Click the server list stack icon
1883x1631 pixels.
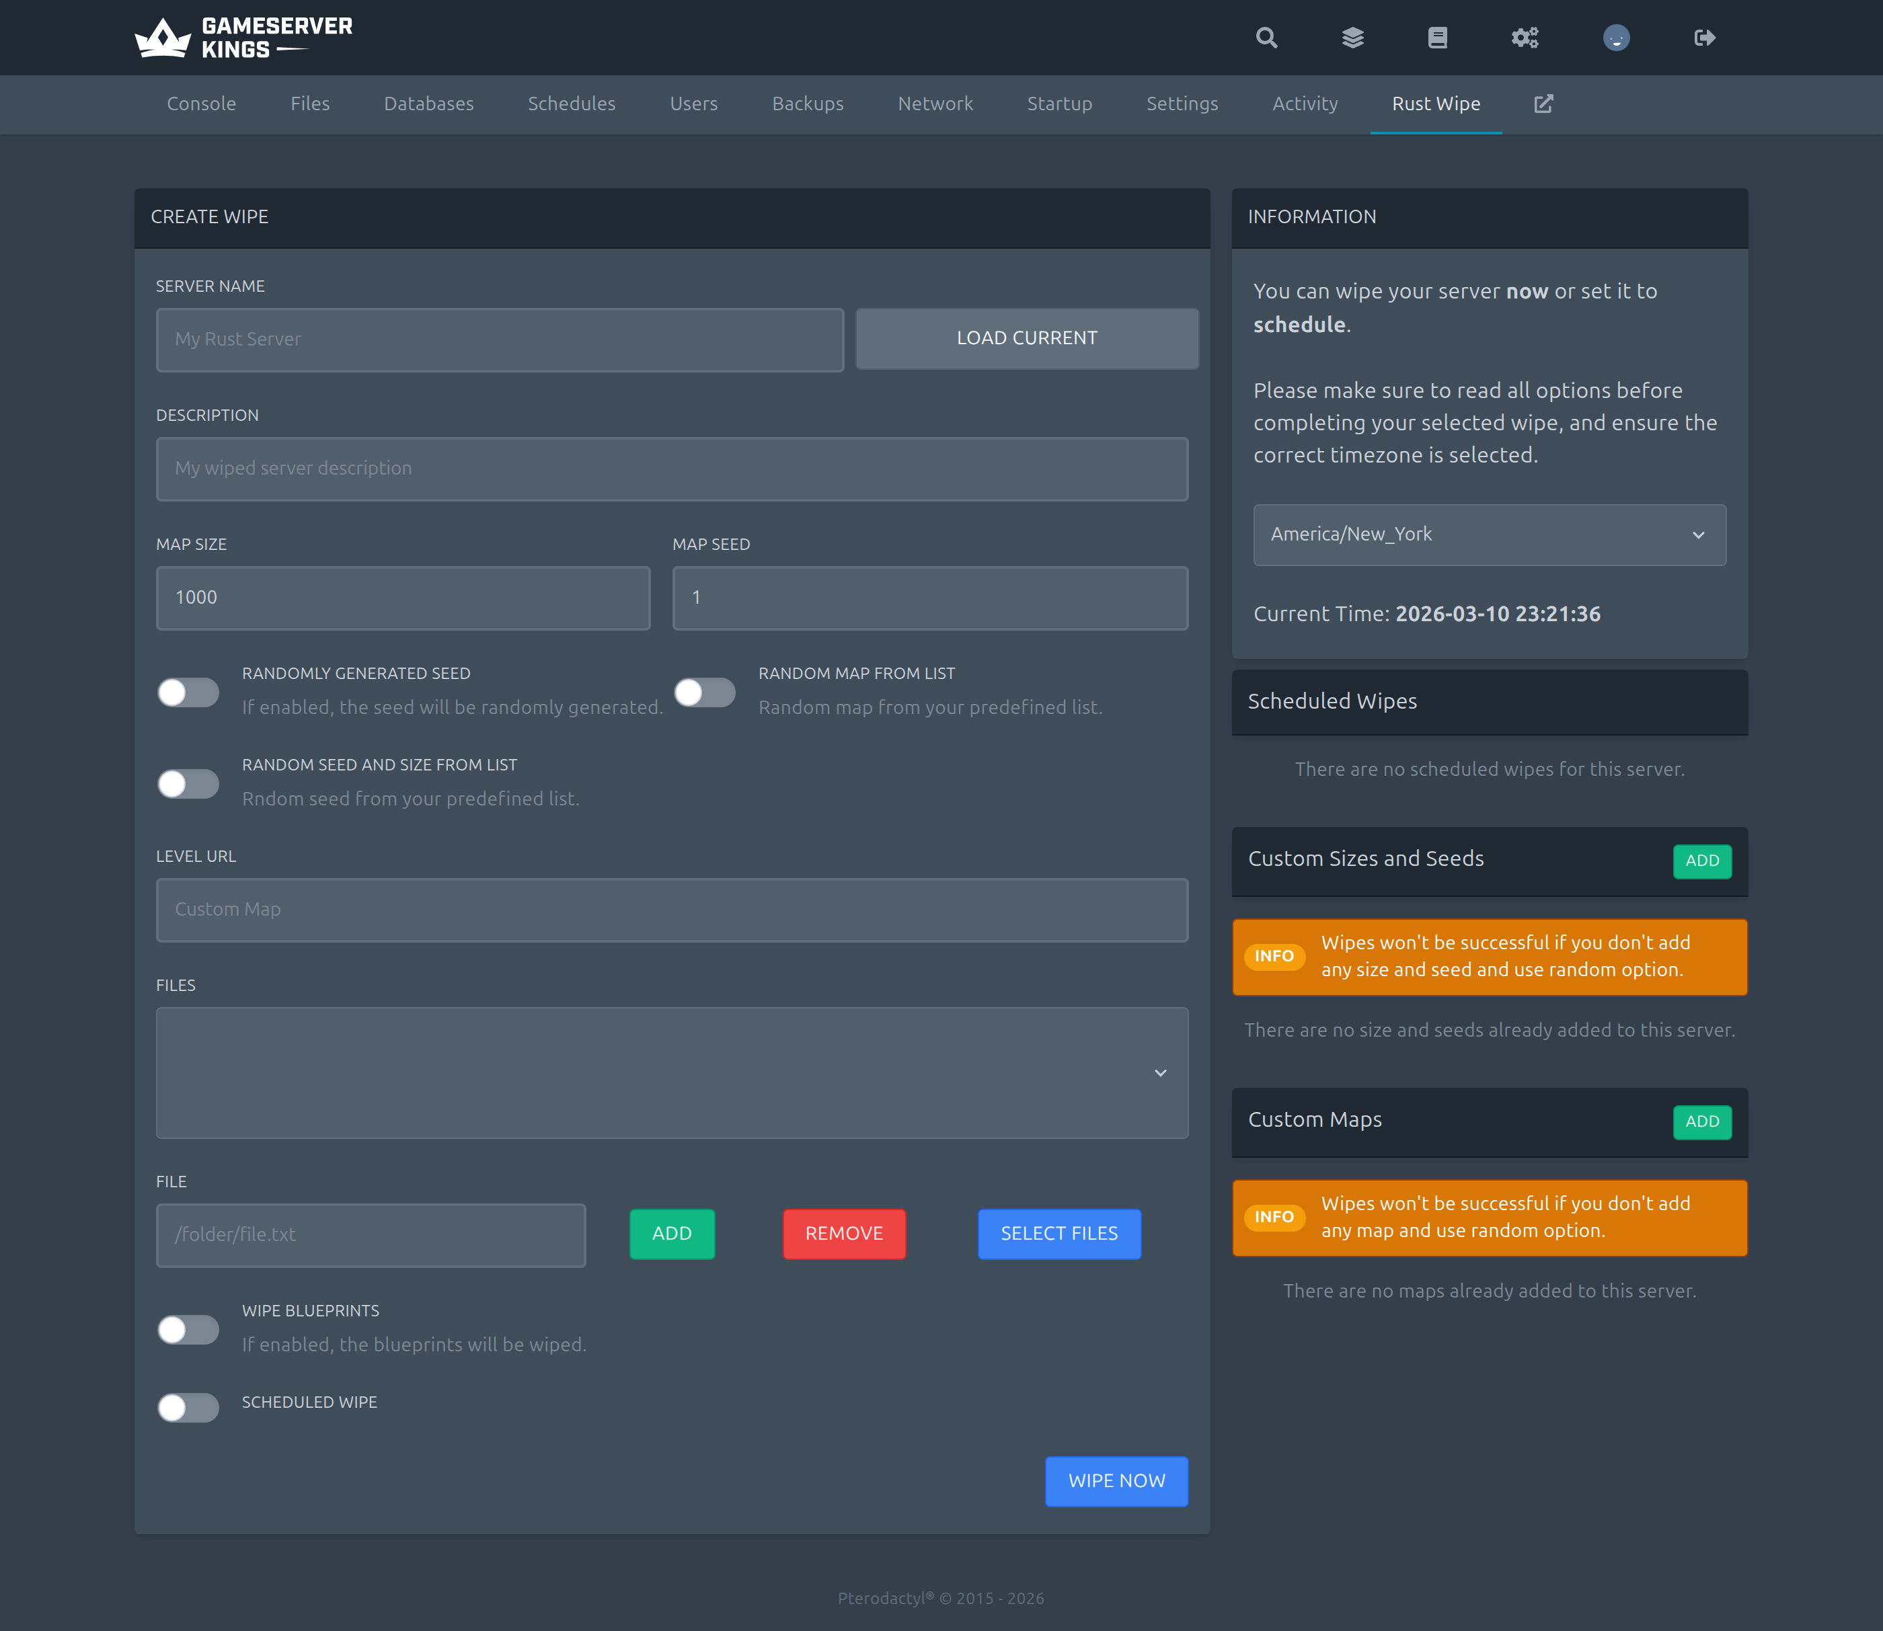(x=1352, y=38)
